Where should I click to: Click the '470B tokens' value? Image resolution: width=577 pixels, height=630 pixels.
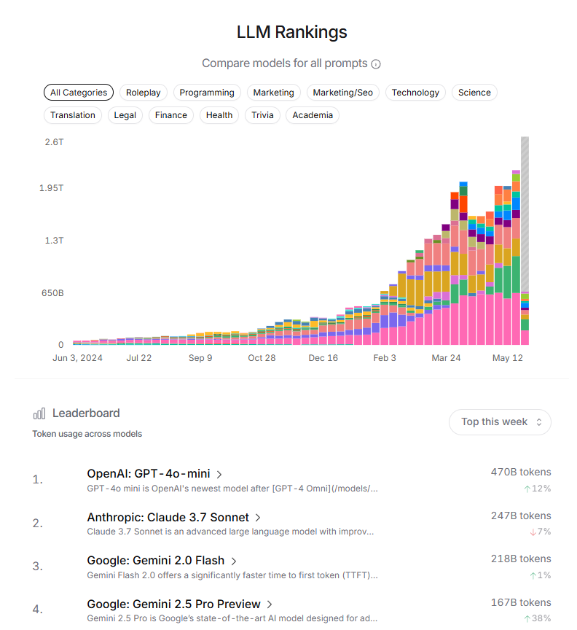[521, 472]
